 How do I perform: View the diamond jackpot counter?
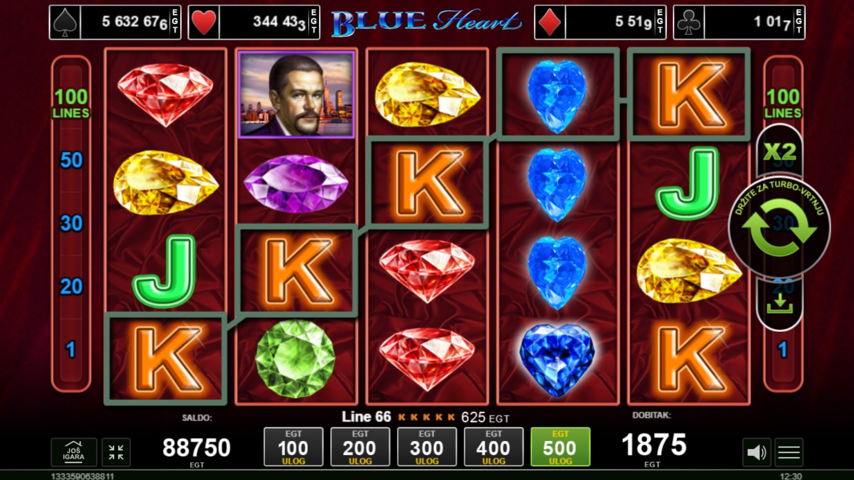point(600,22)
